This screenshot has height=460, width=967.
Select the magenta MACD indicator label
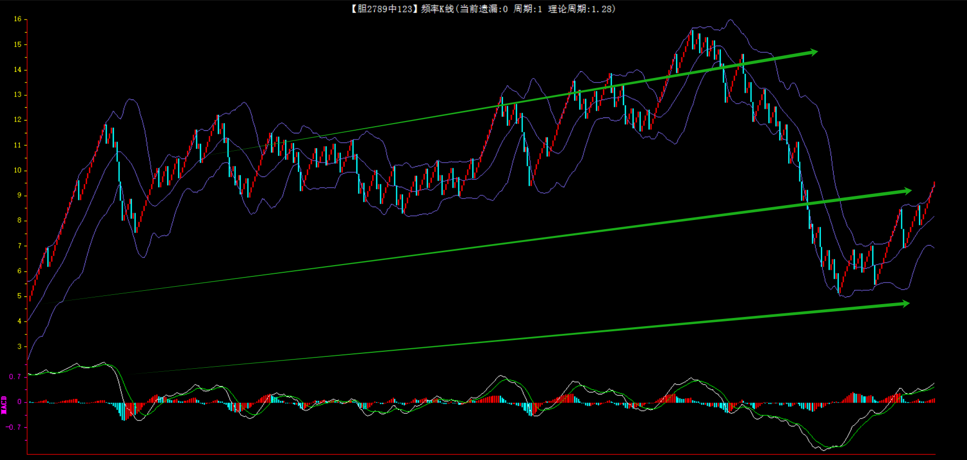[4, 405]
